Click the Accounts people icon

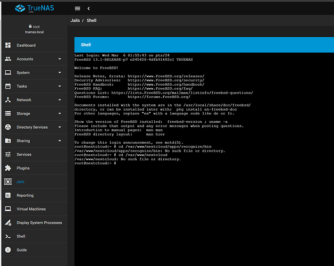[8, 59]
